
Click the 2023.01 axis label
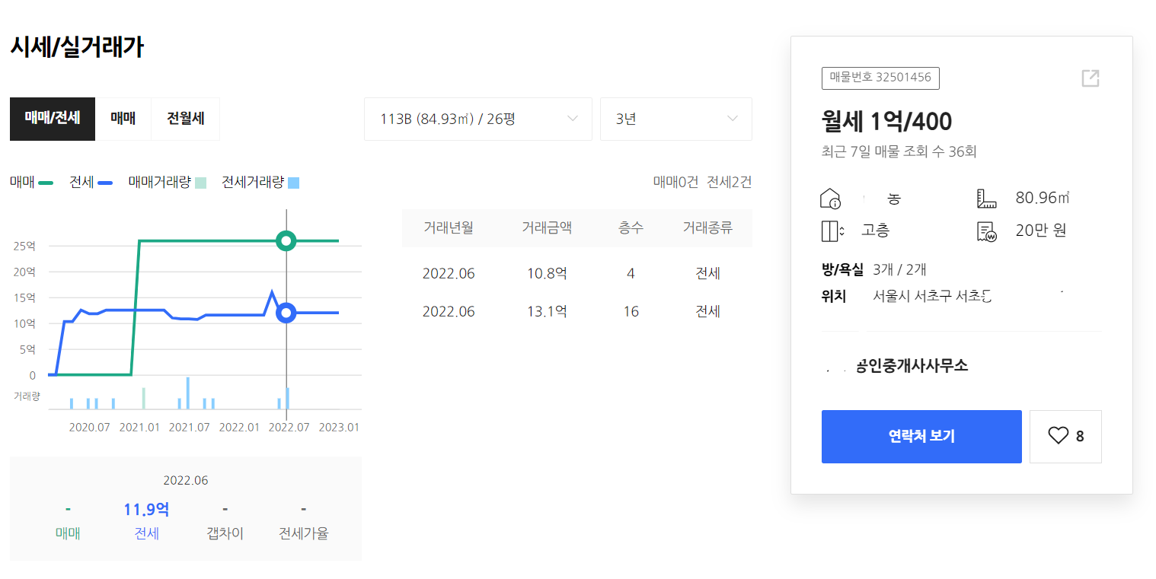[339, 428]
